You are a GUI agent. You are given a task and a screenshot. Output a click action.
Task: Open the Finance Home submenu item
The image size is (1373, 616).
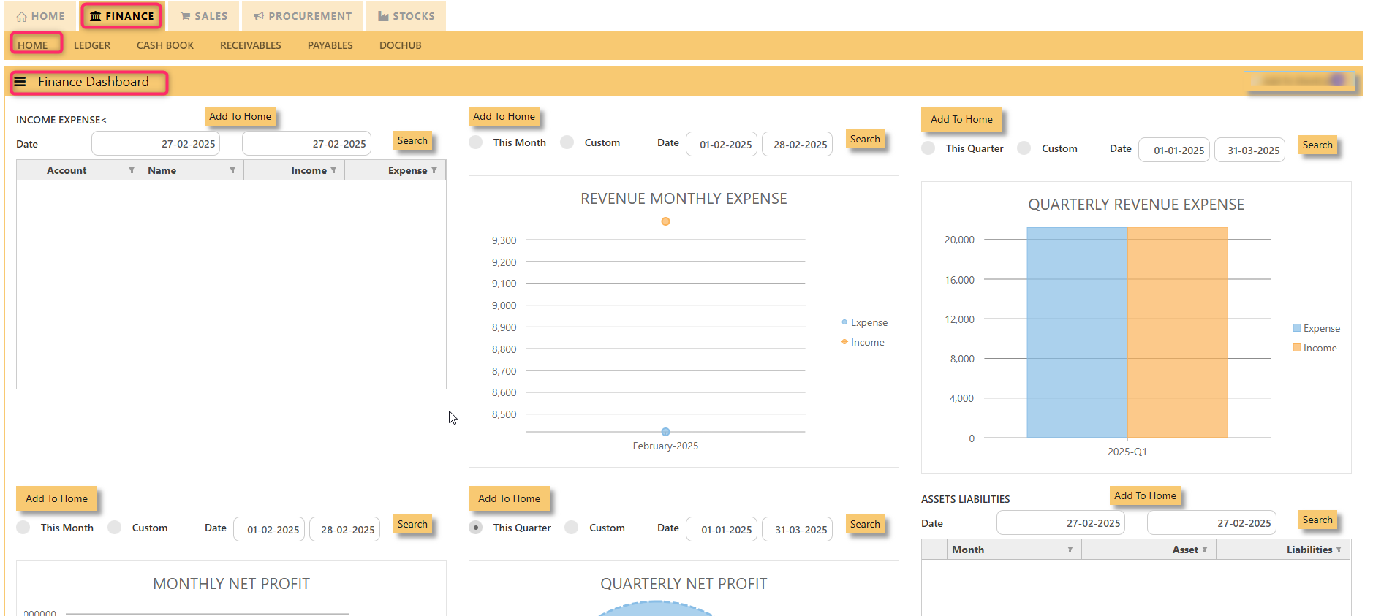[x=33, y=45]
